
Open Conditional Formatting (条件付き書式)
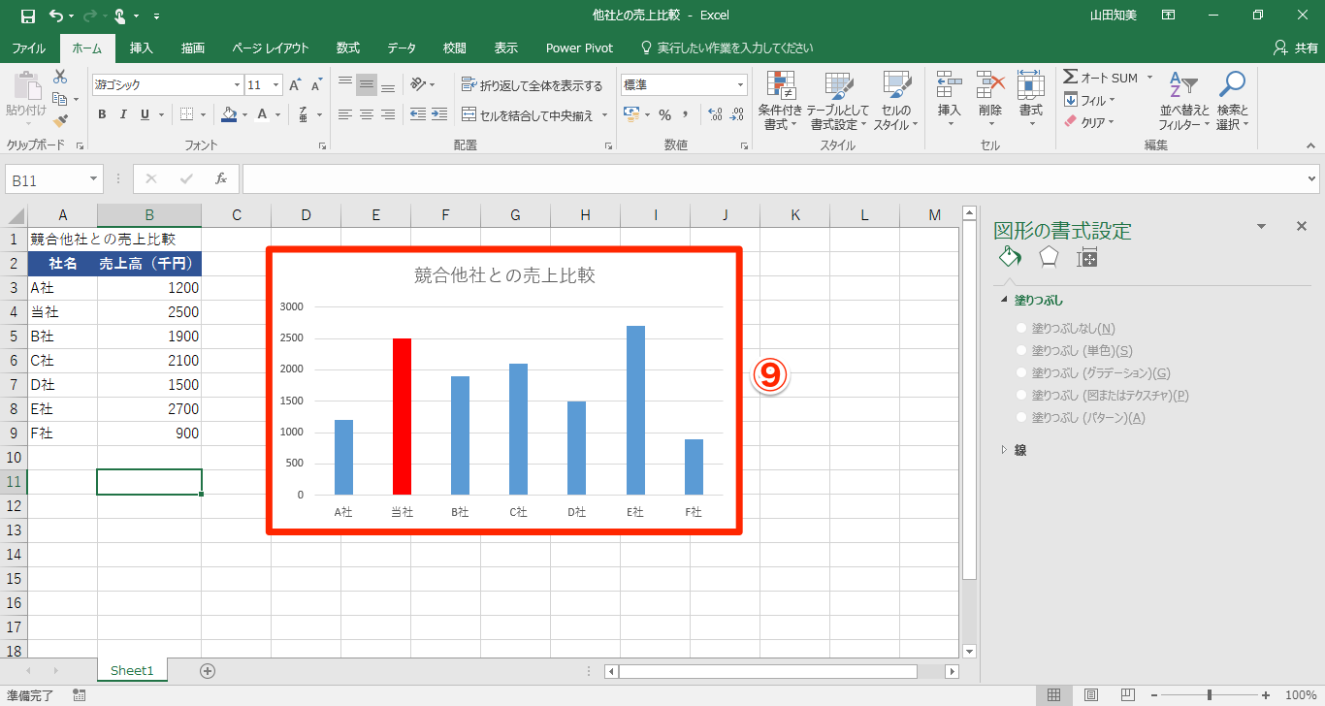[x=780, y=101]
